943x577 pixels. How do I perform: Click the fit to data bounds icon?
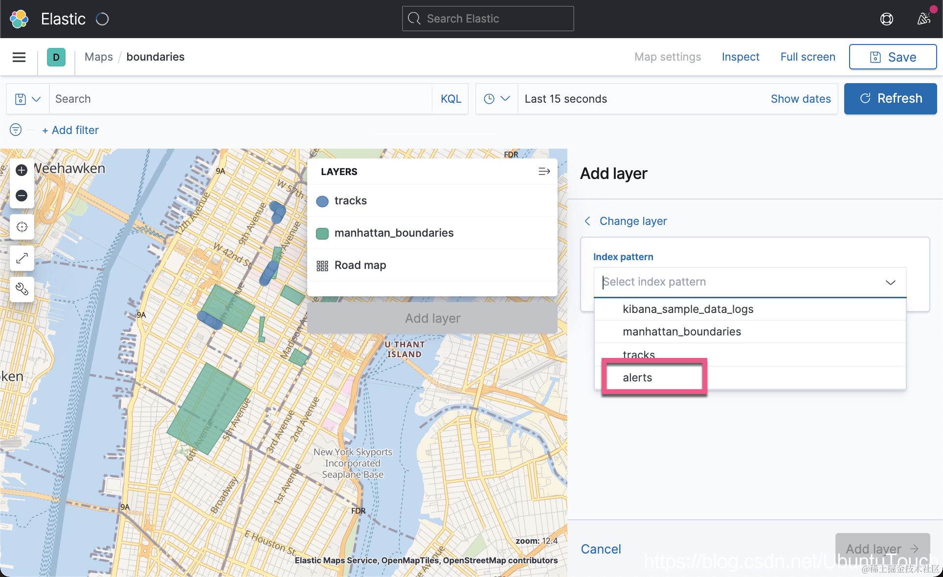(22, 227)
